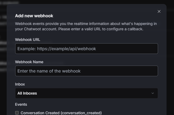
Task: Click the 'Events' section label
Action: coord(21,104)
